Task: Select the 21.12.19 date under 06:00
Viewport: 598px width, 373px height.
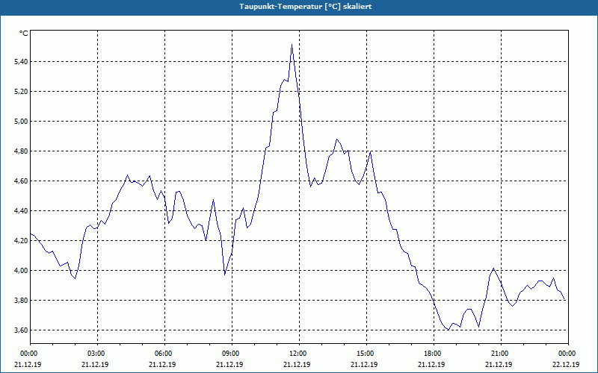Action: (x=162, y=364)
